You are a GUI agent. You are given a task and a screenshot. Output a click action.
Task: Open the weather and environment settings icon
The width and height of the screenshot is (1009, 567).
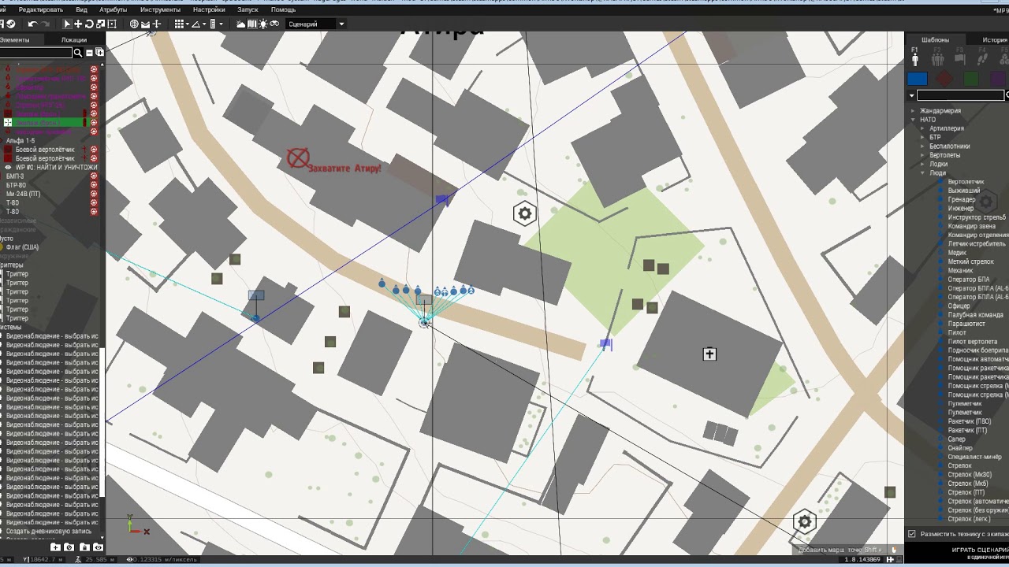tap(240, 24)
